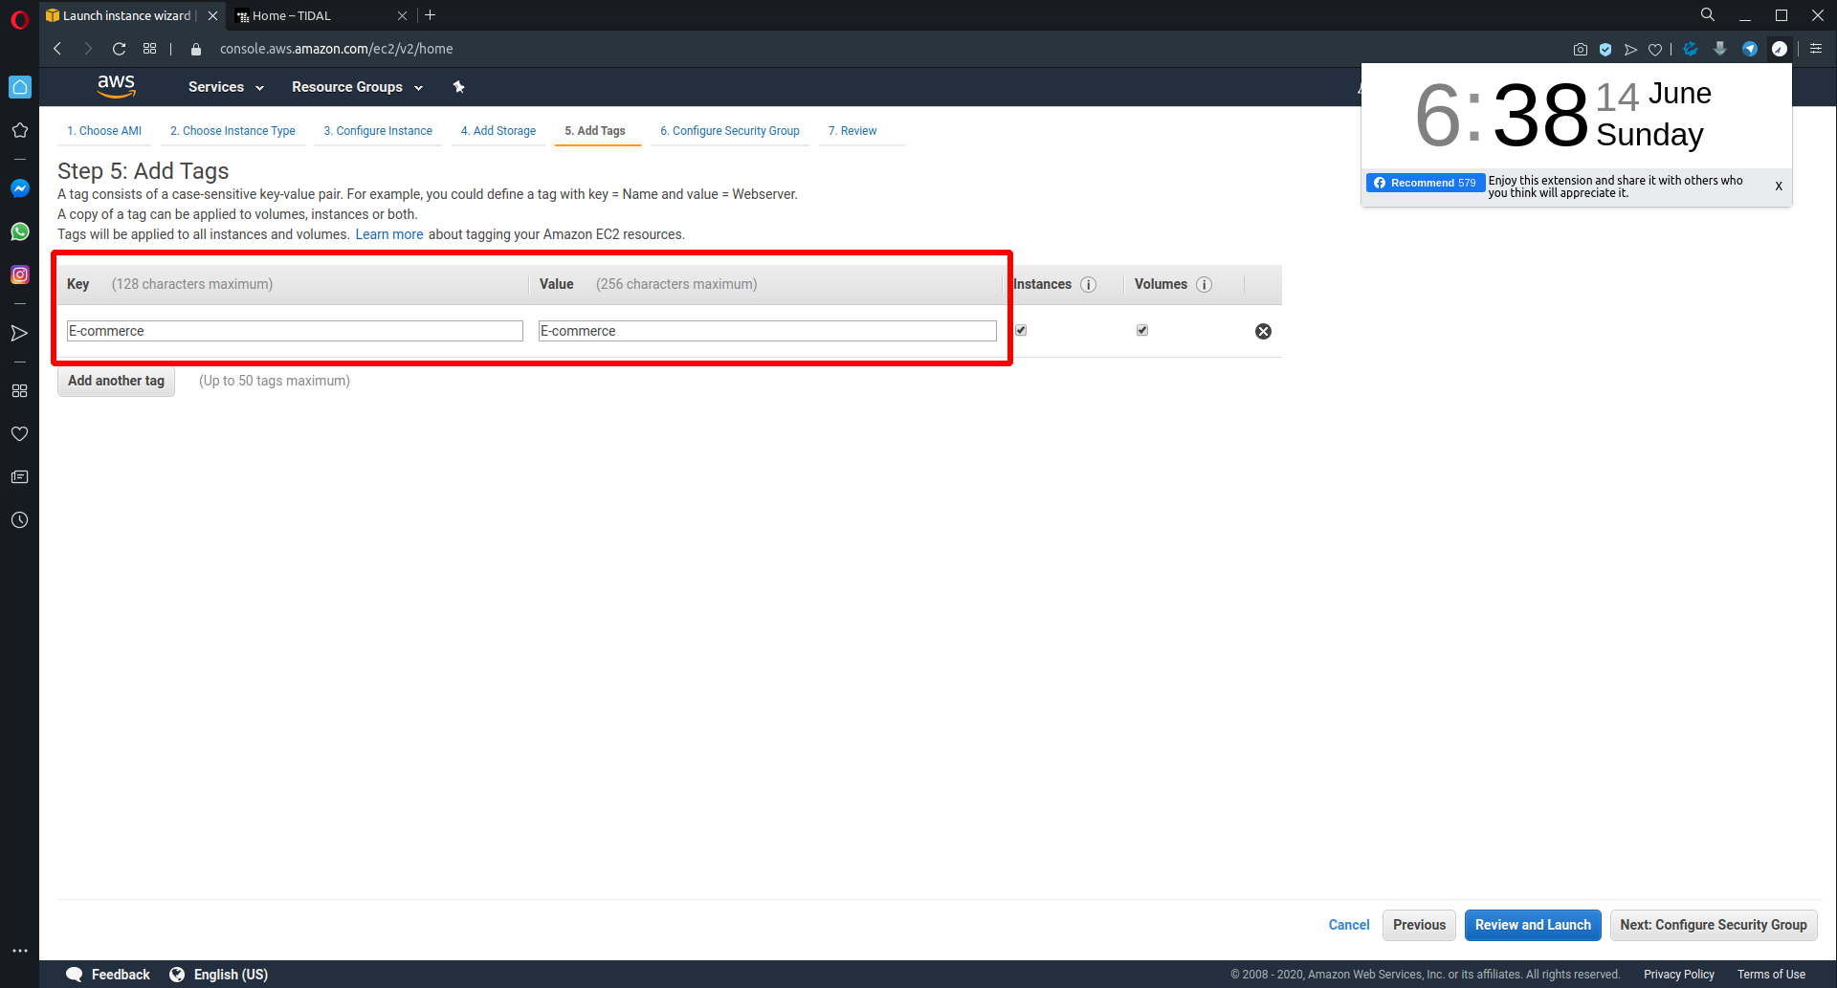Open Instagram in sidebar
The width and height of the screenshot is (1837, 988).
click(x=19, y=274)
